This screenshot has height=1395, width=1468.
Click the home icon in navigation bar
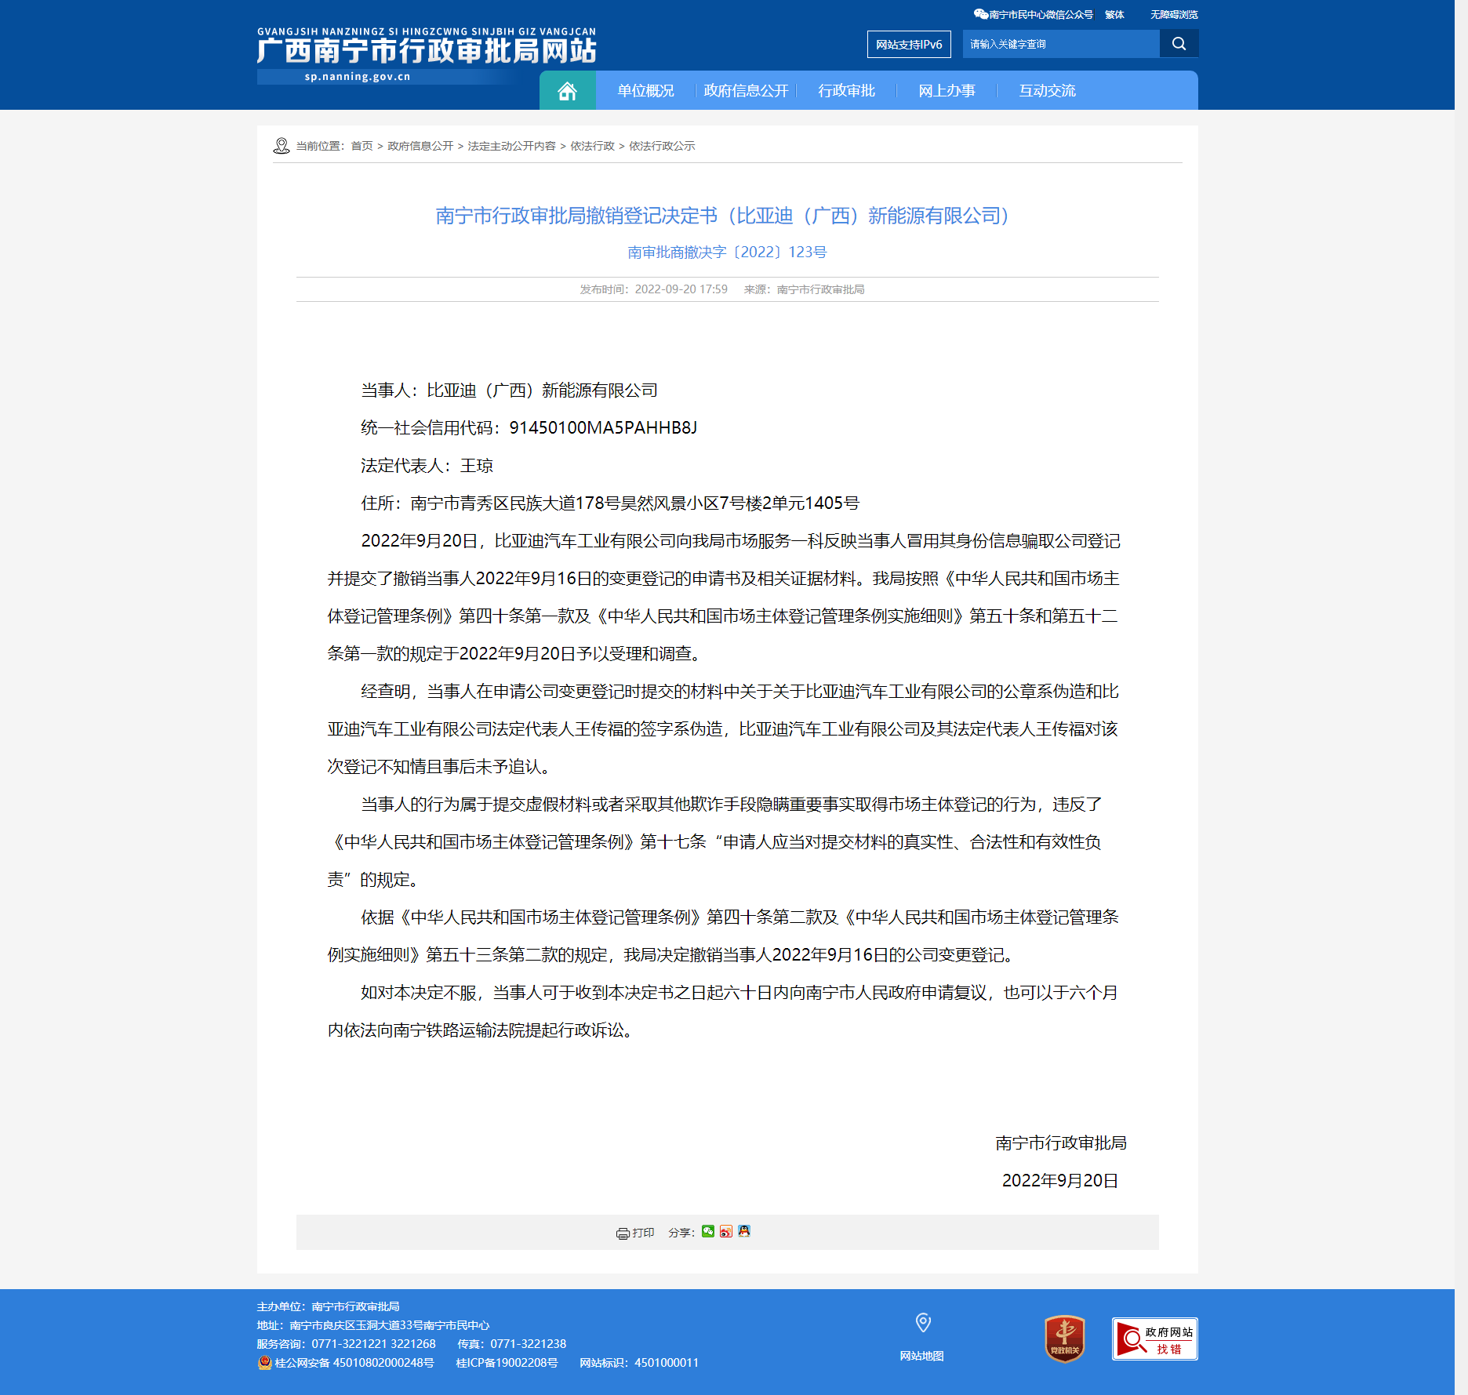tap(567, 91)
